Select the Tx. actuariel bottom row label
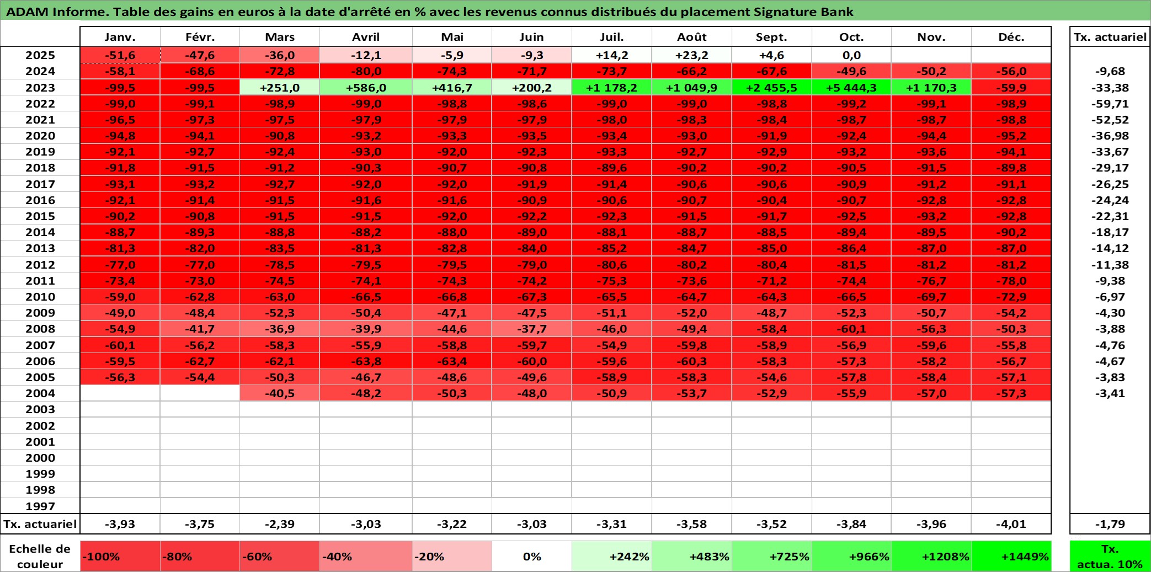Viewport: 1151px width, 572px height. 40,524
